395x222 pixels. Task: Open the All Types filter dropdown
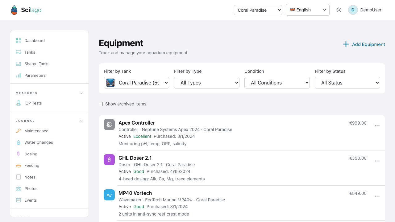tap(207, 83)
